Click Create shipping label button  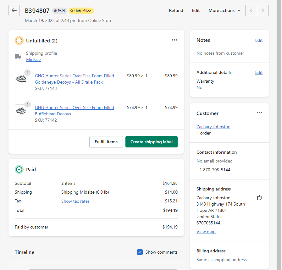152,142
